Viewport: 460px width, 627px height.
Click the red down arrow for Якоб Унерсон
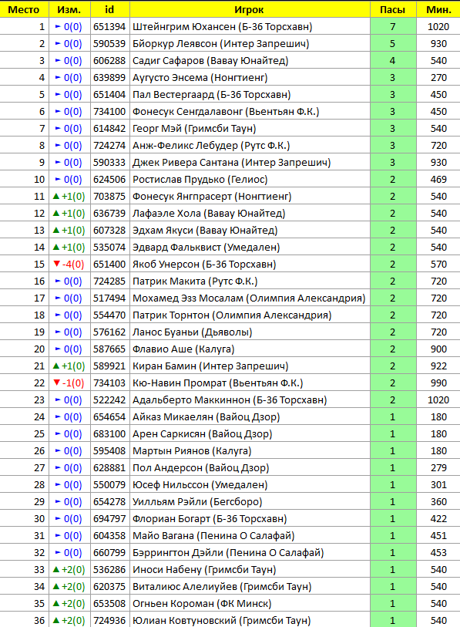pyautogui.click(x=56, y=264)
